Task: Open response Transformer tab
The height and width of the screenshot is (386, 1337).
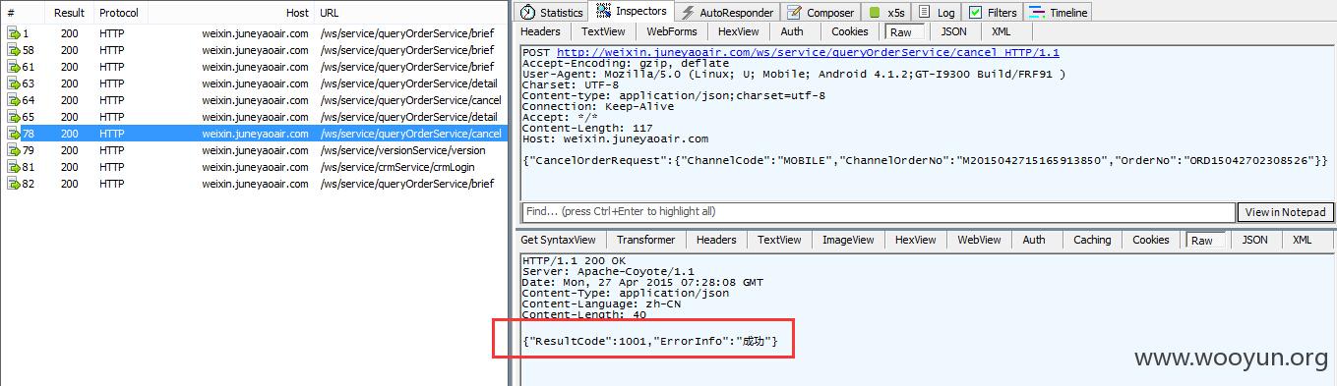Action: 645,240
